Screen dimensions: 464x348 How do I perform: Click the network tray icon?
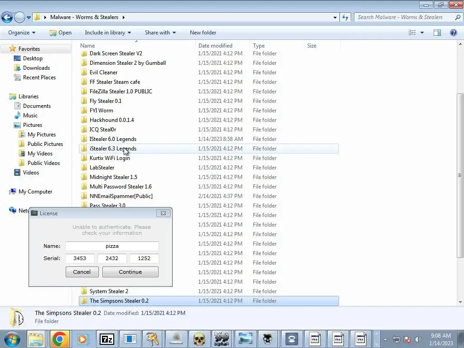396,339
